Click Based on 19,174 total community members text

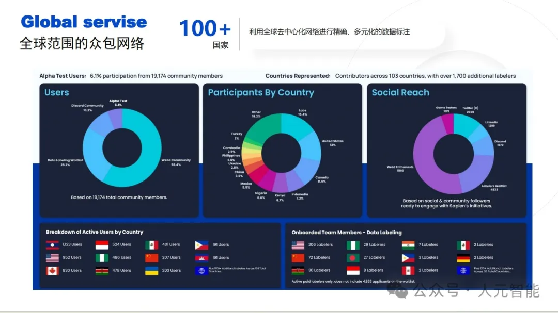119,197
